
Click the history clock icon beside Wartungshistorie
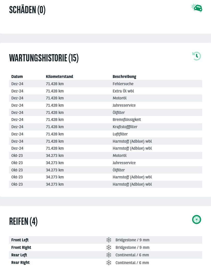(x=197, y=56)
